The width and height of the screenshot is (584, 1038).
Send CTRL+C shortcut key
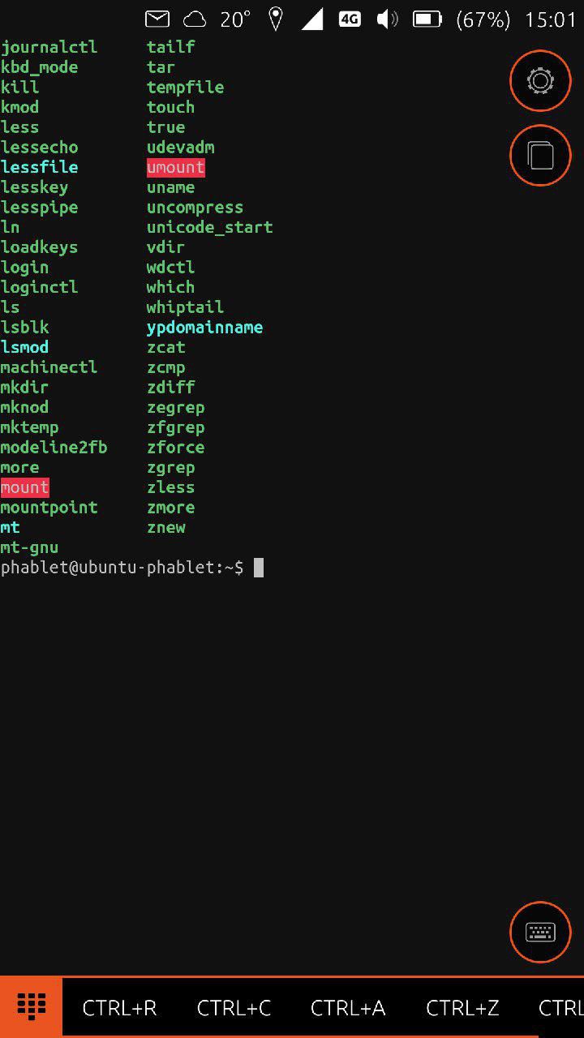point(234,1008)
